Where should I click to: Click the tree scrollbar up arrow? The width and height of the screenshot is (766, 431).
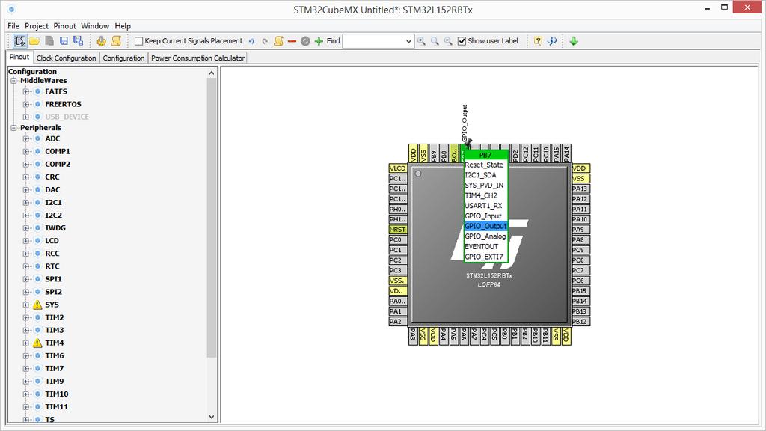tap(212, 73)
